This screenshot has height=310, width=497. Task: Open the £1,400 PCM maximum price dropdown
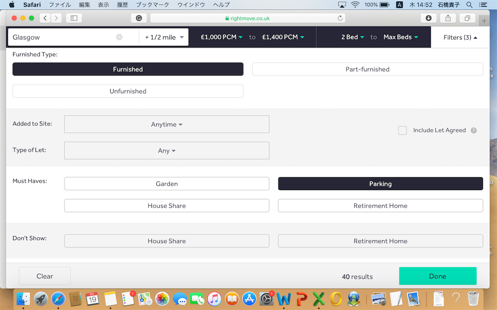[283, 37]
